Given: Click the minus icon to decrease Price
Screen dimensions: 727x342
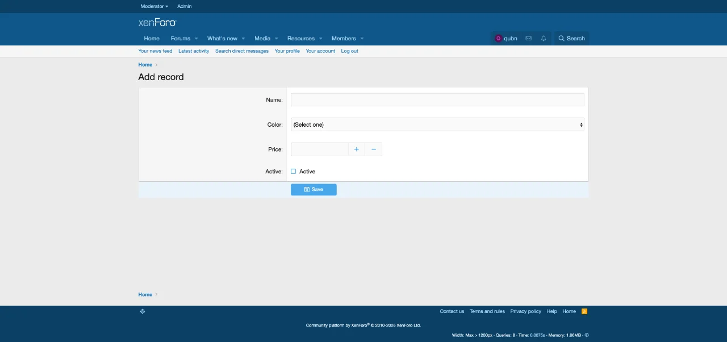Looking at the screenshot, I should coord(374,149).
